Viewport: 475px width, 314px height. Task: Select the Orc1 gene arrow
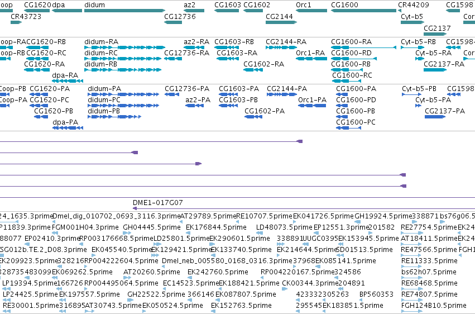311,11
